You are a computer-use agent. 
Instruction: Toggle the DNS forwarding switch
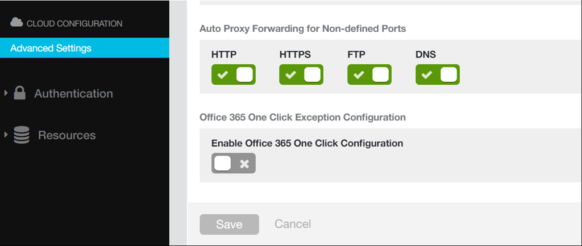[x=438, y=74]
